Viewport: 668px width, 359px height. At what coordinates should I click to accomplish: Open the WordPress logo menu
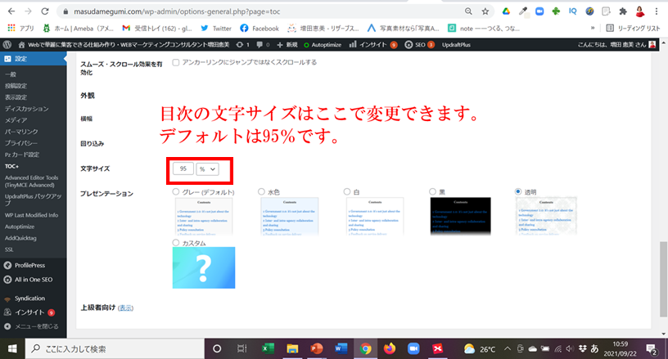click(x=7, y=45)
